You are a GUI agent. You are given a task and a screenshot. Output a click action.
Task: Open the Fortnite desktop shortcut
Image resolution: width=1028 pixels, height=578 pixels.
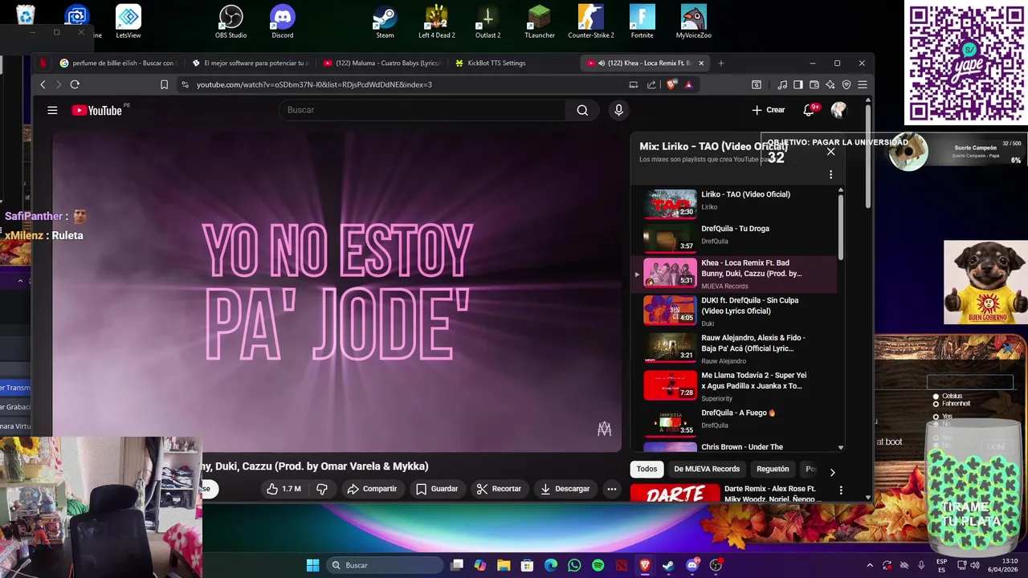click(642, 22)
